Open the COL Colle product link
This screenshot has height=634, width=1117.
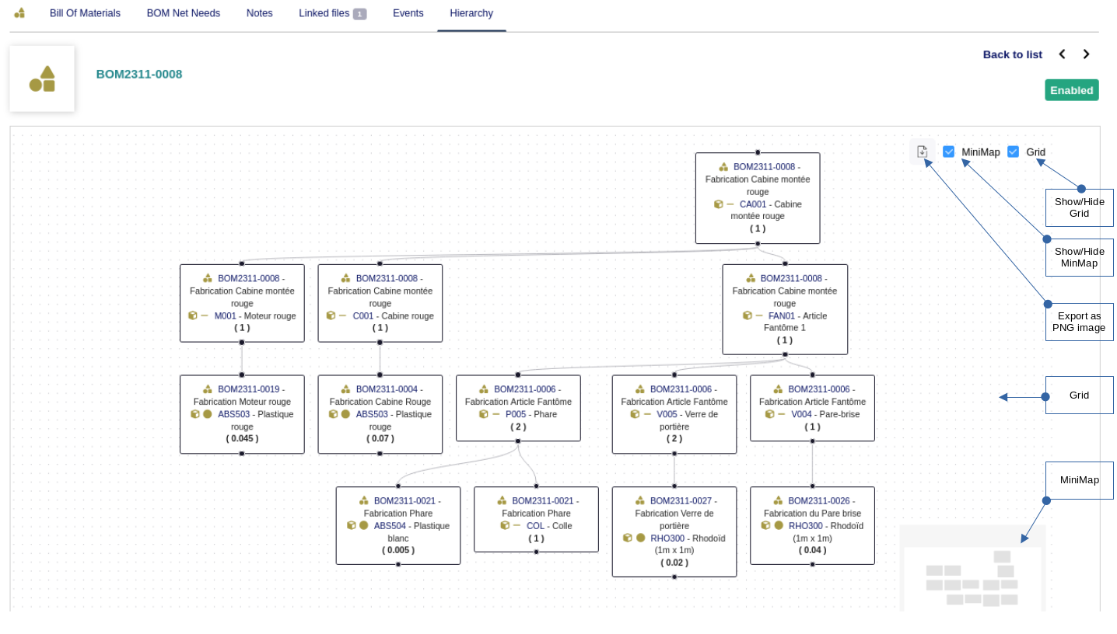[x=535, y=526]
